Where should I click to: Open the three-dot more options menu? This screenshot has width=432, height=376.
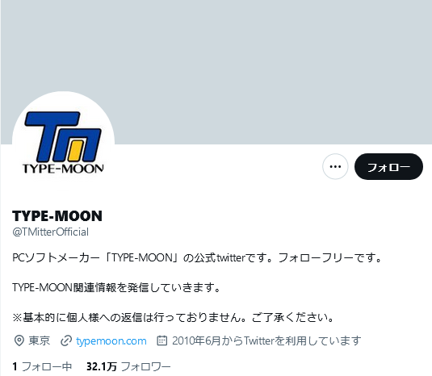335,166
